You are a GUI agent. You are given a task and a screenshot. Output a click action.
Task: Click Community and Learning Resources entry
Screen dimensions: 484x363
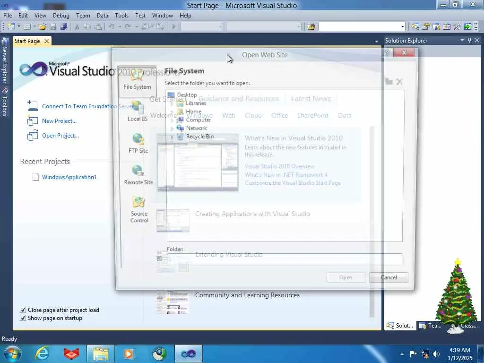click(247, 295)
